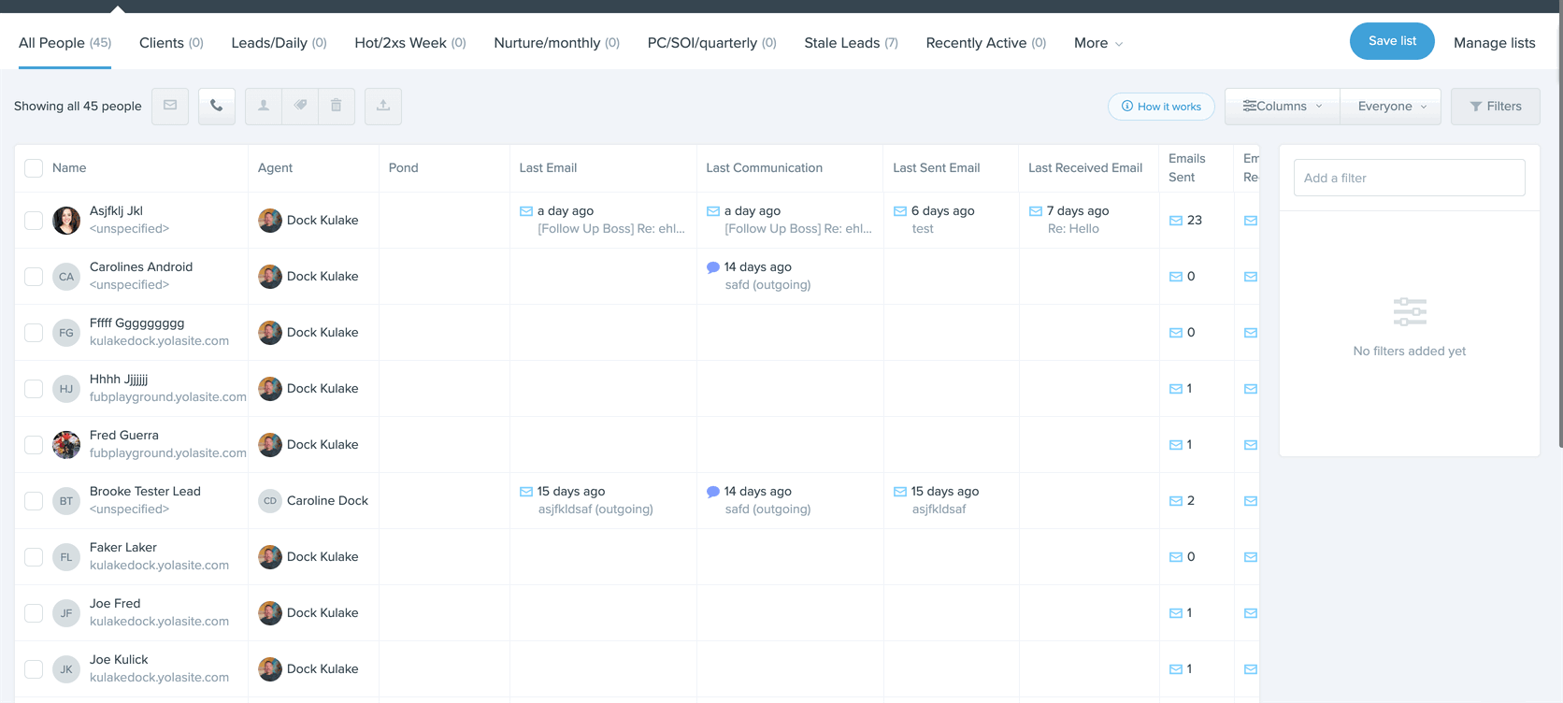Click Asjfklj Jkl profile photo
1563x703 pixels.
click(66, 221)
